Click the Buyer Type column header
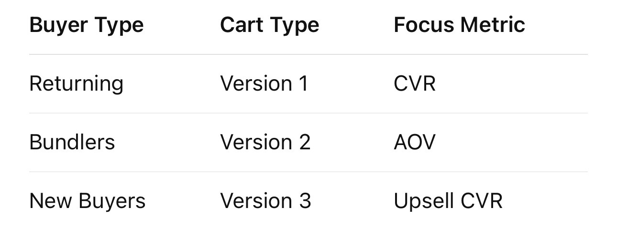617x250 pixels. pos(86,25)
